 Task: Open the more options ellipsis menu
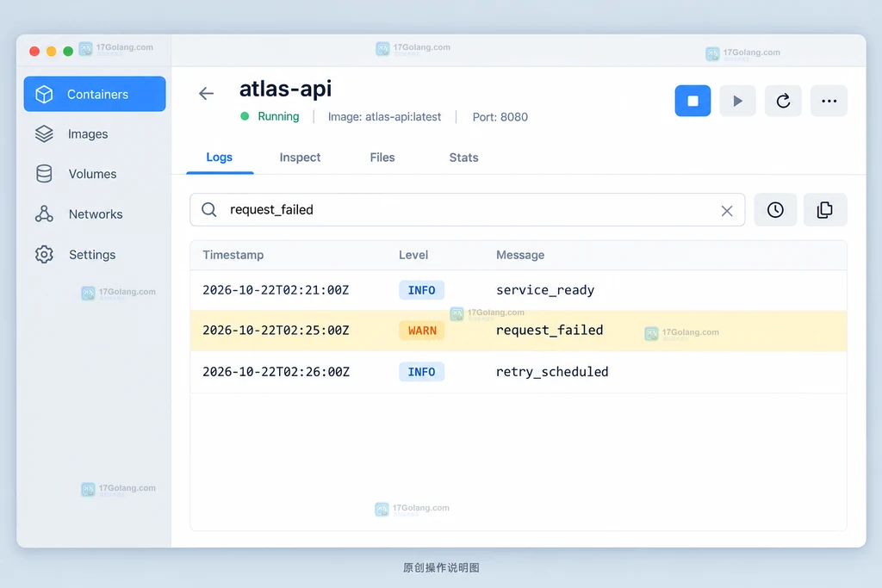click(x=829, y=101)
